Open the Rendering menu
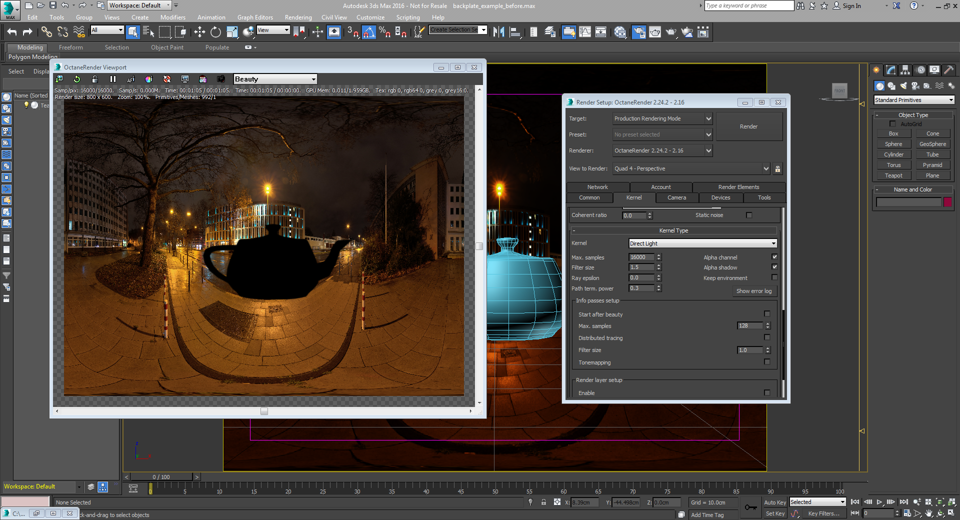Image resolution: width=960 pixels, height=520 pixels. (298, 17)
